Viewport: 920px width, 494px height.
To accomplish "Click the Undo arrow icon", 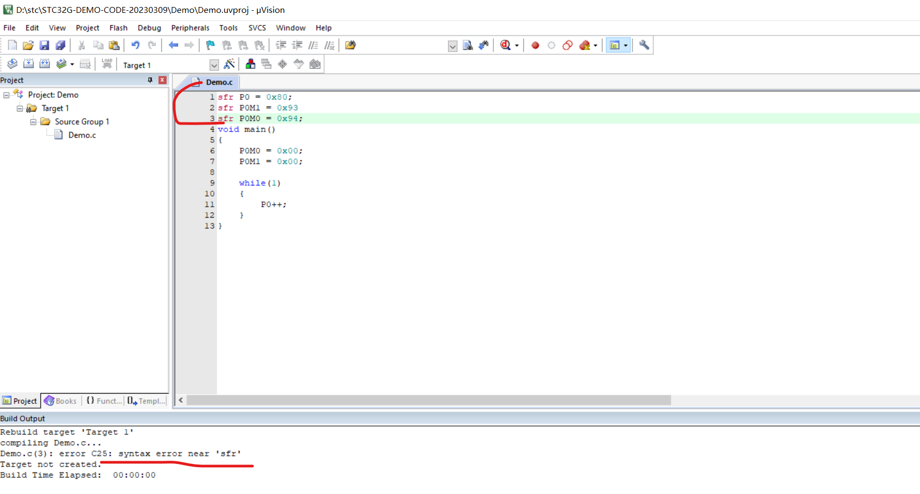I will 135,46.
